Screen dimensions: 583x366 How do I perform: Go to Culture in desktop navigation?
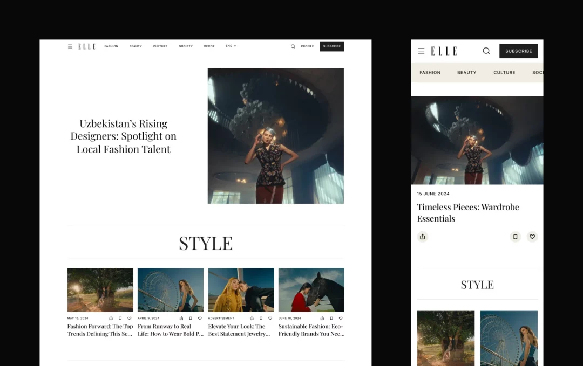160,46
